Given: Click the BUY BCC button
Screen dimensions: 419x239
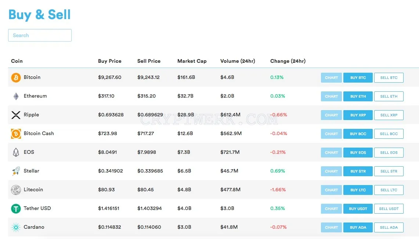Looking at the screenshot, I should click(358, 134).
